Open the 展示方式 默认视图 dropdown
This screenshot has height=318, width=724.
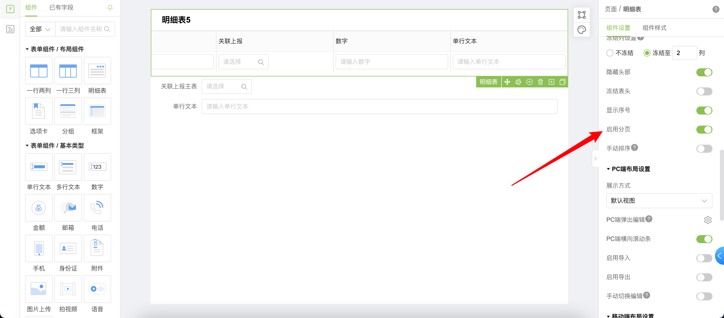659,201
